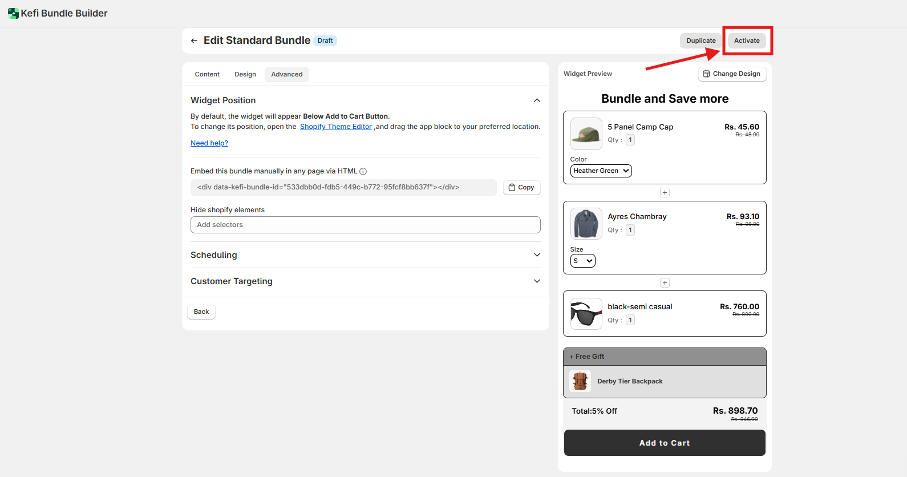This screenshot has width=907, height=477.
Task: Copy the embed HTML code
Action: [521, 188]
